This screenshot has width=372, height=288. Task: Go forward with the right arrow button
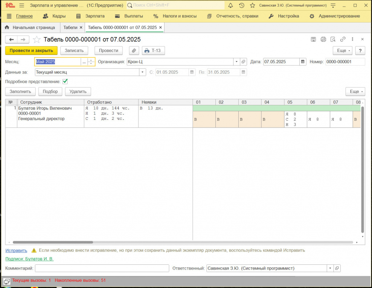[23, 39]
